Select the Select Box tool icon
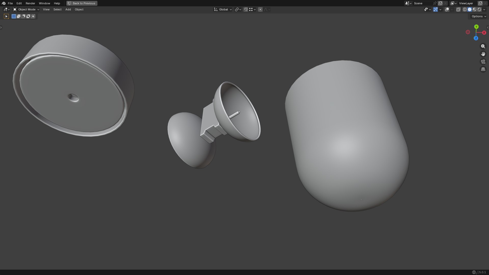489x275 pixels. pyautogui.click(x=6, y=16)
